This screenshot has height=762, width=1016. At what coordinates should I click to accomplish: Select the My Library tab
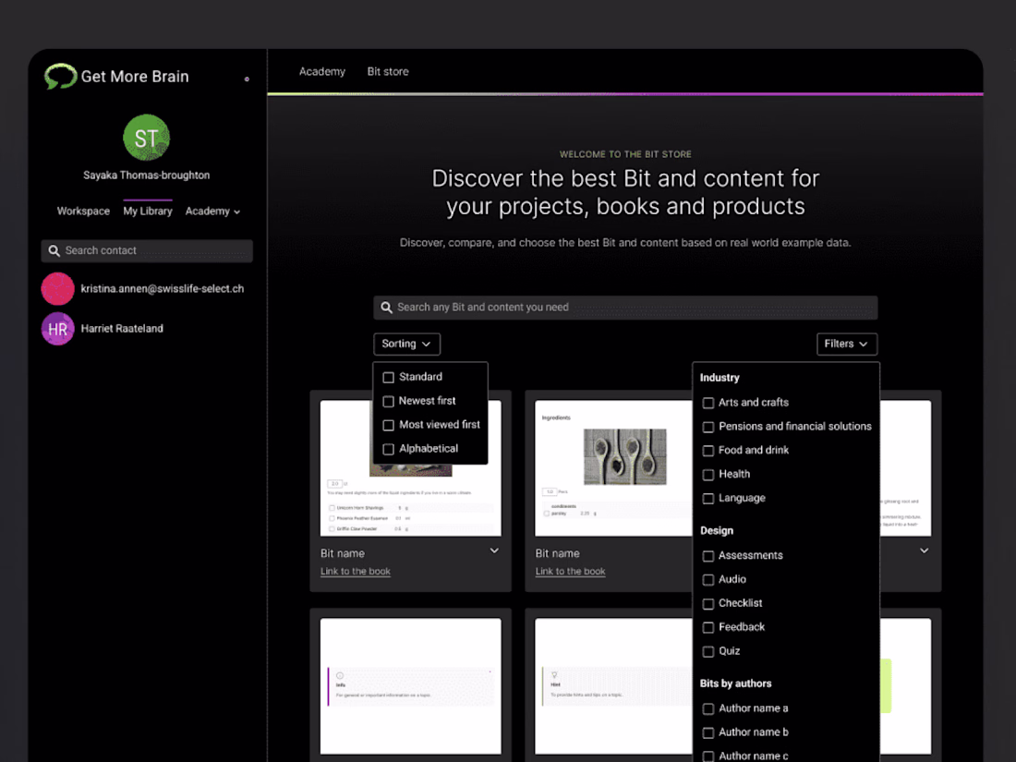148,212
